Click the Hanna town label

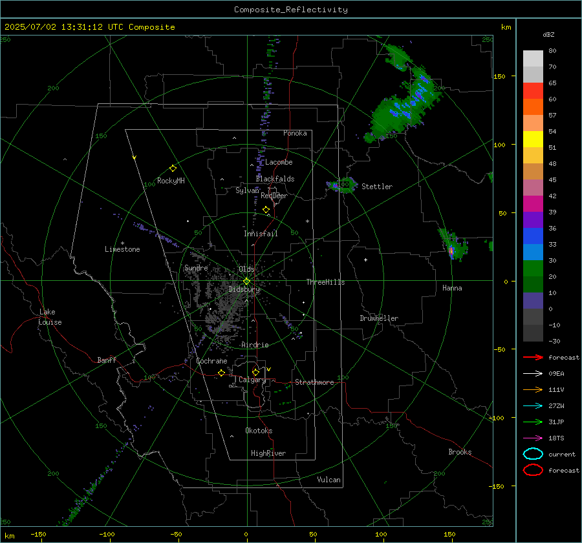[x=452, y=288]
